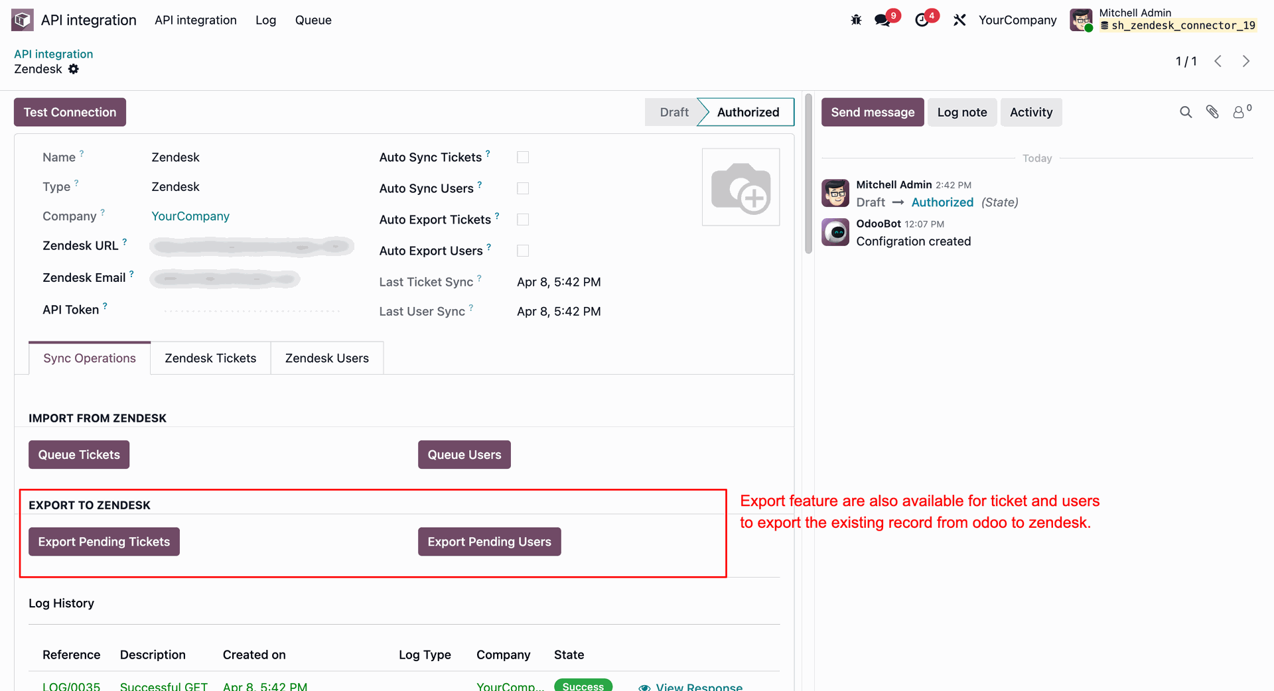
Task: Enable Auto Export Users checkbox
Action: pos(523,251)
